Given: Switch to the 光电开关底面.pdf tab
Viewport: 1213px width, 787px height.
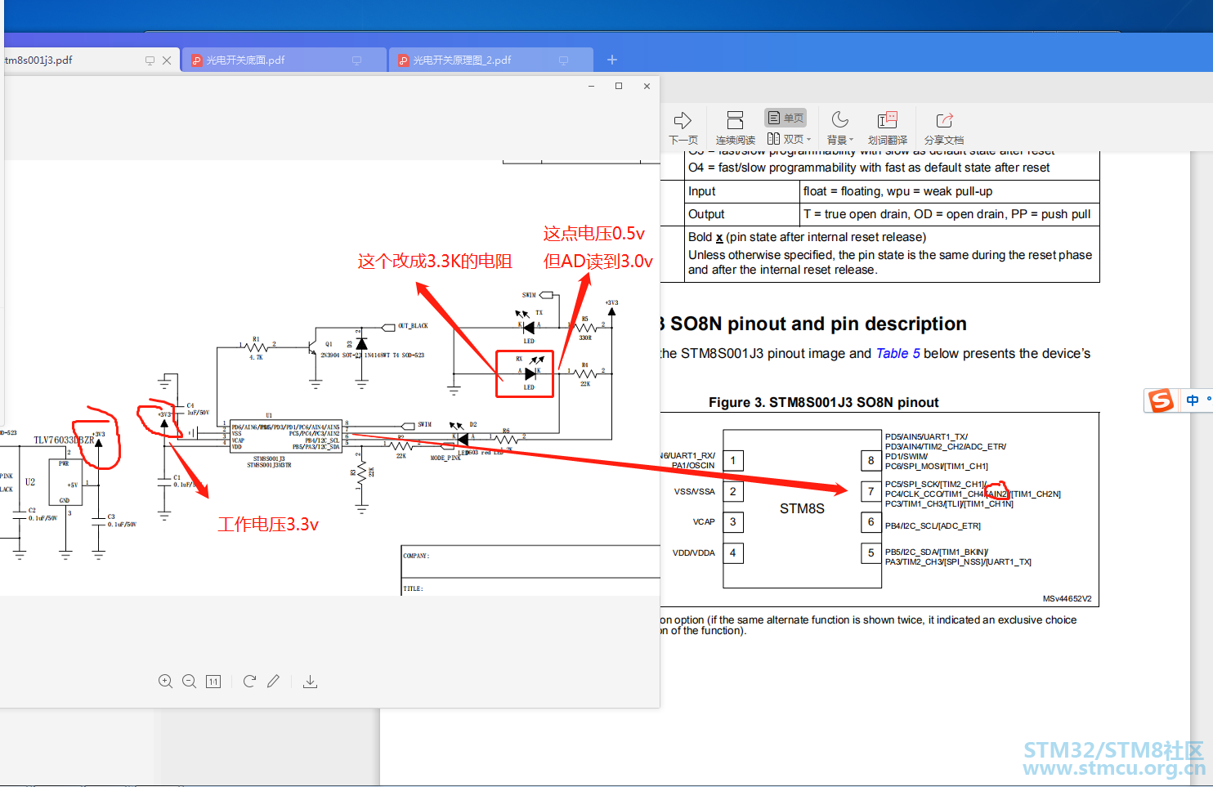Looking at the screenshot, I should (284, 60).
